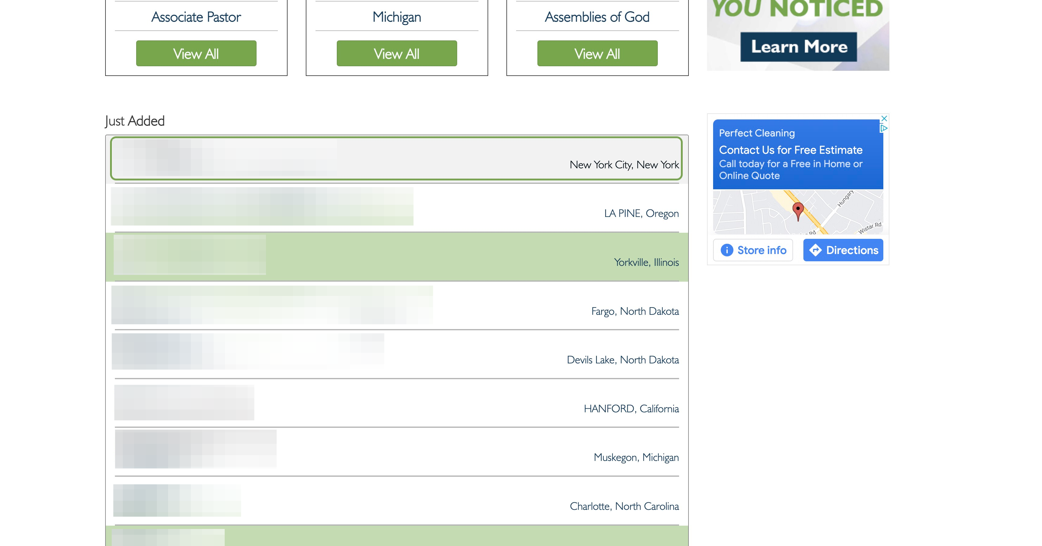Click the Just Added section heading
This screenshot has width=1042, height=546.
click(x=135, y=121)
